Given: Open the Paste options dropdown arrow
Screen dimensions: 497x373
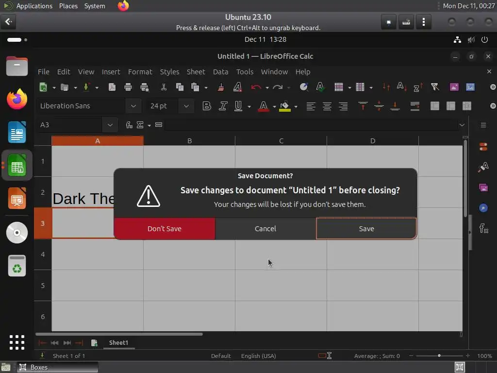Looking at the screenshot, I should pos(206,87).
